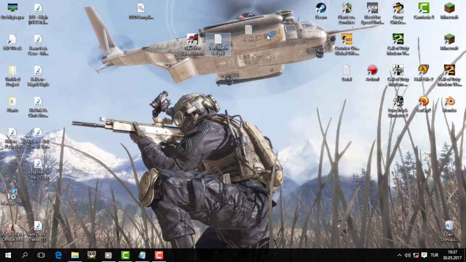This screenshot has height=262, width=466.
Task: Change the TUR input language
Action: coord(435,255)
